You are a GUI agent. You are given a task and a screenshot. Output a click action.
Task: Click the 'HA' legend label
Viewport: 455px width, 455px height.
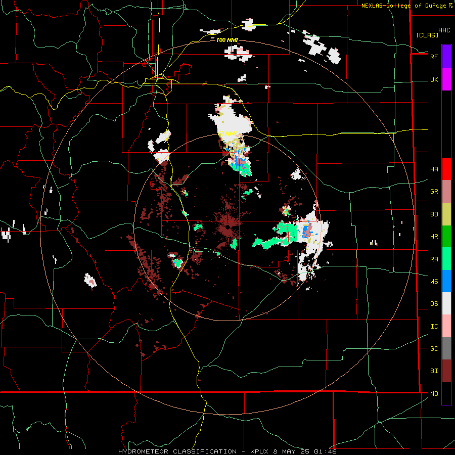434,169
